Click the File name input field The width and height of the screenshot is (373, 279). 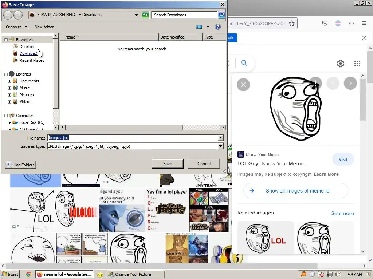pyautogui.click(x=133, y=138)
